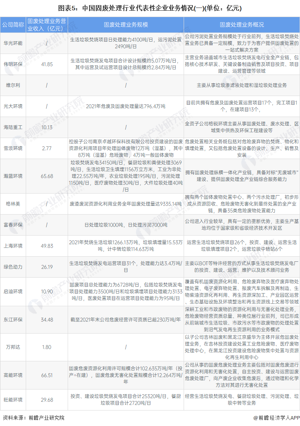This screenshot has width=300, height=426.
Task: Click revenue value 66.51
Action: (47, 375)
